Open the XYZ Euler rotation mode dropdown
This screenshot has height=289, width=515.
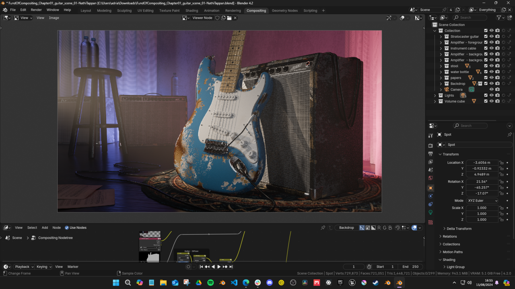pyautogui.click(x=482, y=201)
